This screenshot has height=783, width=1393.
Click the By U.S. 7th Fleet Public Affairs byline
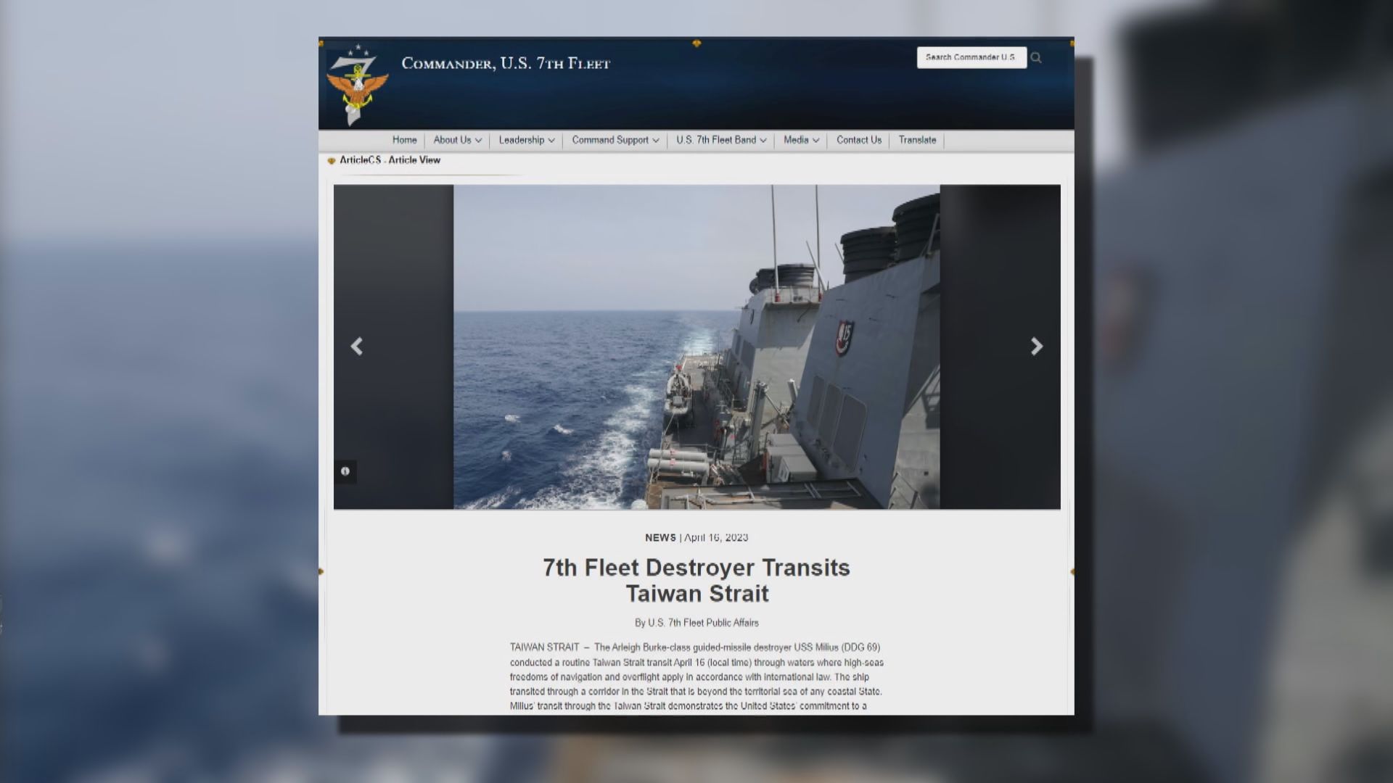(696, 622)
